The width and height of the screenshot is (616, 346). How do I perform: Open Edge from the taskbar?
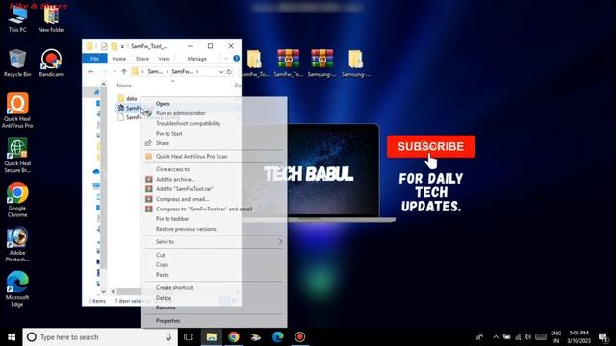278,337
